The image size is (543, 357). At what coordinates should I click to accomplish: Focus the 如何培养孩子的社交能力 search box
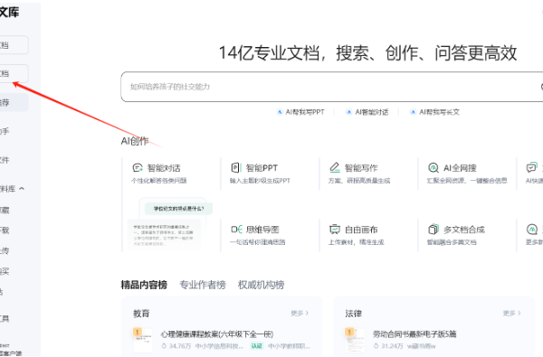[332, 87]
